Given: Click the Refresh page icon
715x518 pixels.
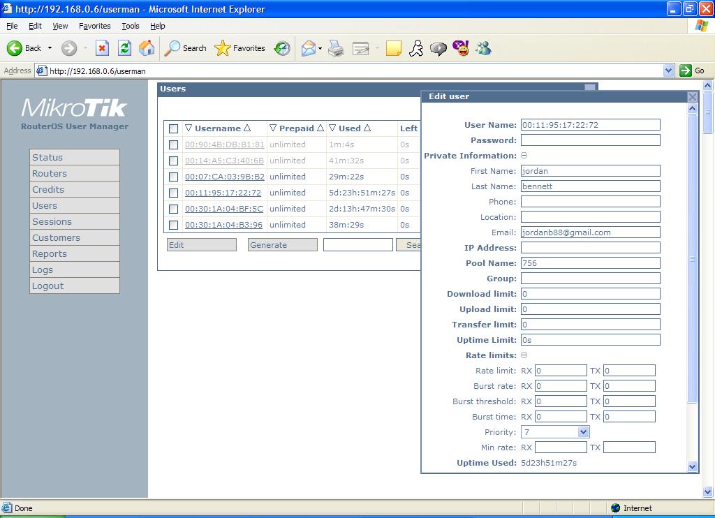Looking at the screenshot, I should pyautogui.click(x=124, y=48).
